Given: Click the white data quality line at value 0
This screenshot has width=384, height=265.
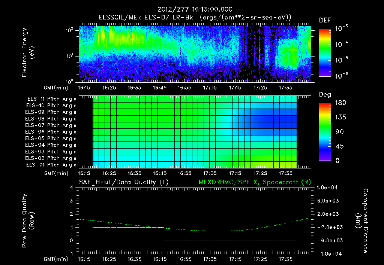Looking at the screenshot, I should point(231,241).
